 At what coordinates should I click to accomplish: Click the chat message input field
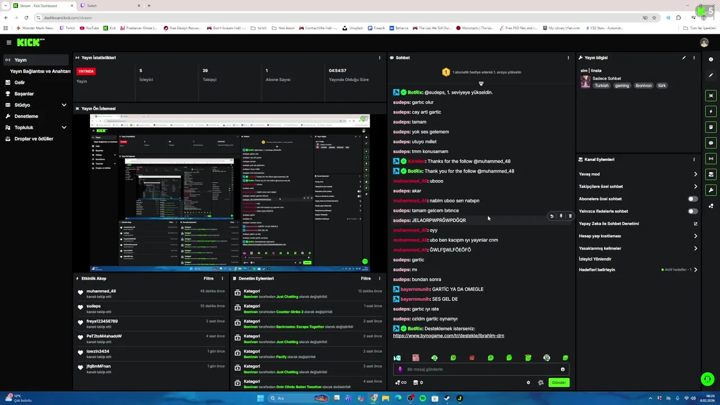[x=481, y=370]
